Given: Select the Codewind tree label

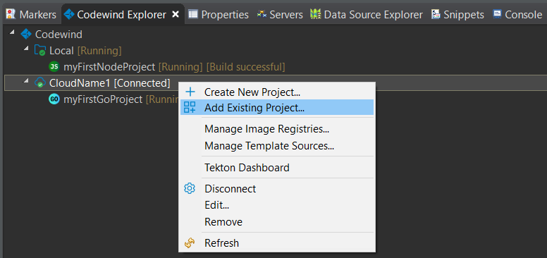Looking at the screenshot, I should (x=59, y=34).
